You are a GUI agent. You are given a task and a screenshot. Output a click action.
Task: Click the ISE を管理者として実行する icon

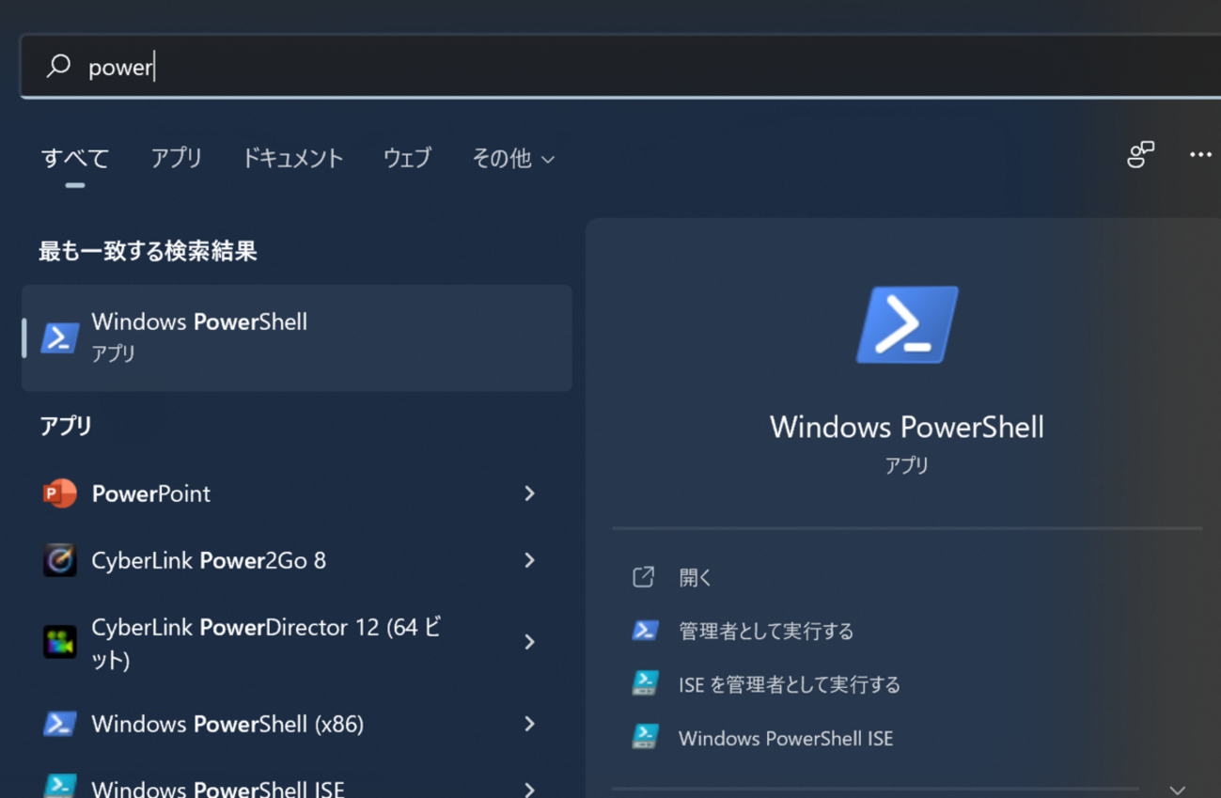(x=645, y=683)
